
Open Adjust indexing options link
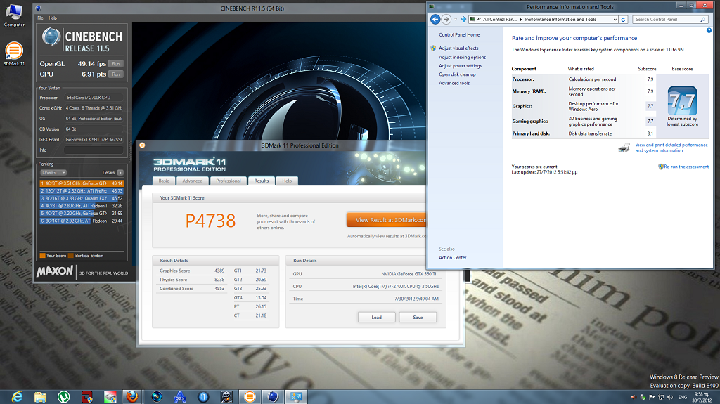(462, 58)
